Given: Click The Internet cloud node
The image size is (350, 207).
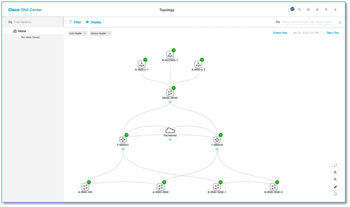Looking at the screenshot, I should tap(170, 130).
